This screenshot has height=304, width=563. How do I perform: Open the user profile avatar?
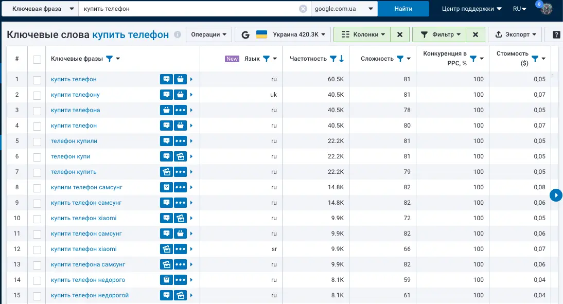[547, 9]
